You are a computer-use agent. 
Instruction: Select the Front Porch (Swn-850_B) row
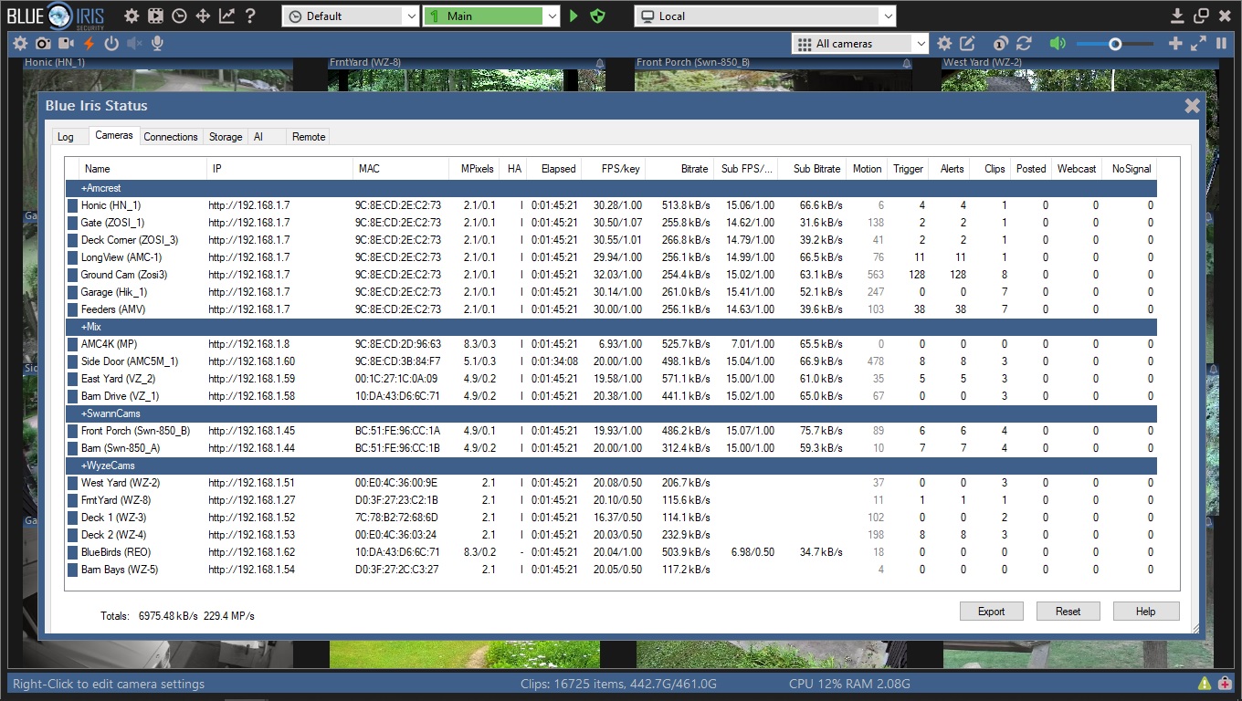[x=612, y=431]
